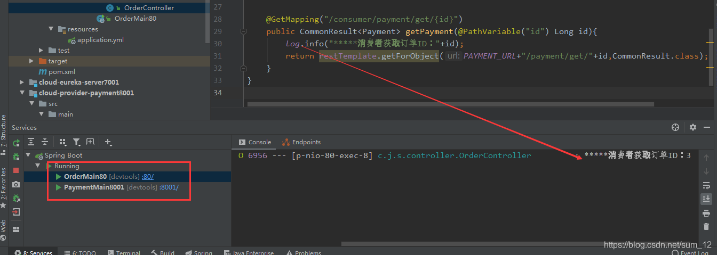This screenshot has width=717, height=255.
Task: Click the update running application icon
Action: tap(16, 198)
